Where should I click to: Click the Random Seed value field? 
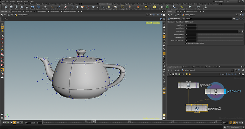(191, 34)
